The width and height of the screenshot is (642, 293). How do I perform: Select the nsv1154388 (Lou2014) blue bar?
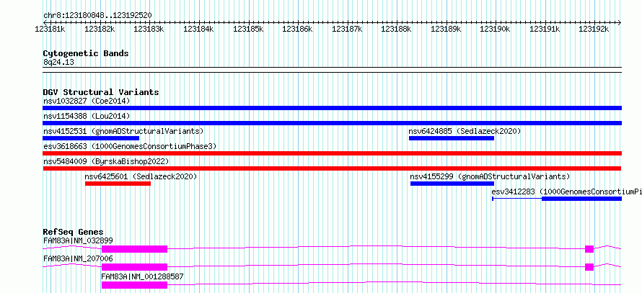click(x=332, y=123)
